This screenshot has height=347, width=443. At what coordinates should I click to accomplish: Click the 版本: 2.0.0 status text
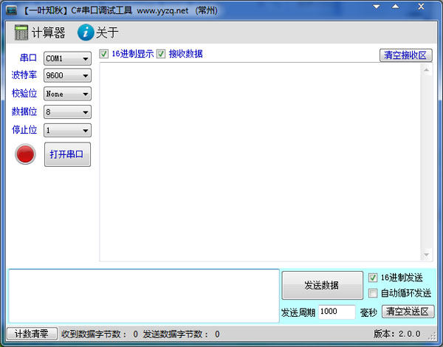click(x=396, y=334)
